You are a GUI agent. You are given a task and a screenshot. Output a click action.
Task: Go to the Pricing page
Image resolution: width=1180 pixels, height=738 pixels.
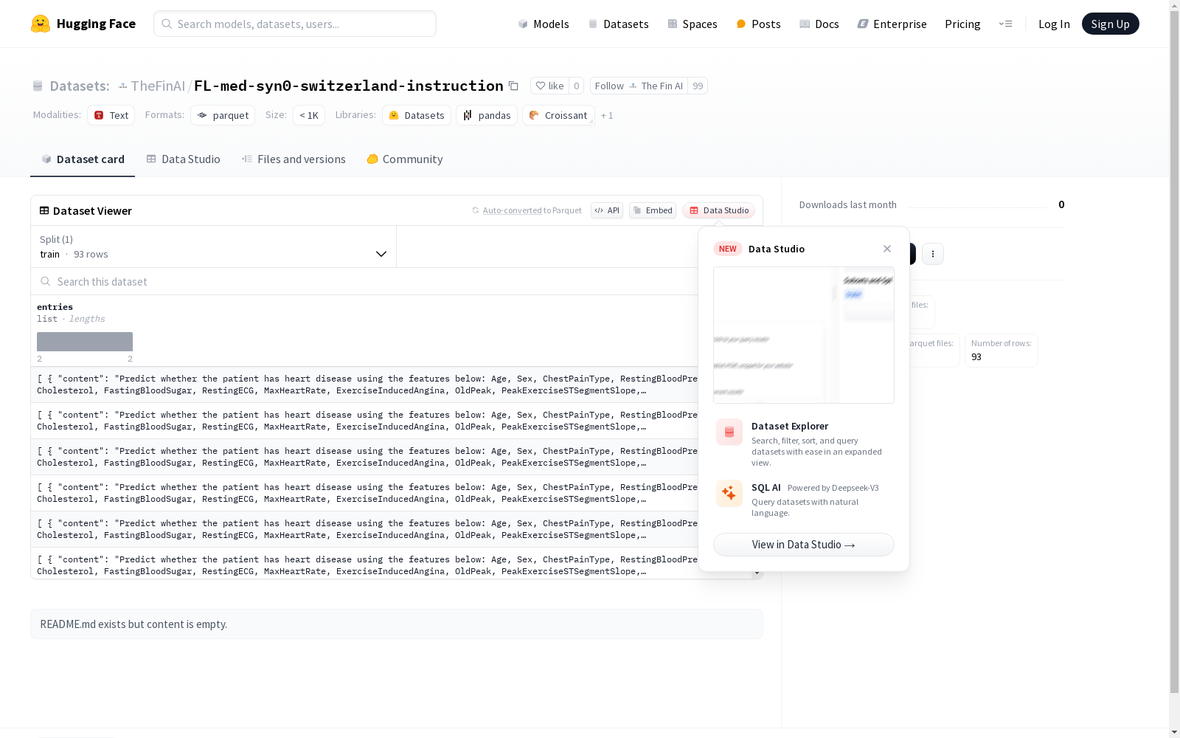click(x=962, y=24)
